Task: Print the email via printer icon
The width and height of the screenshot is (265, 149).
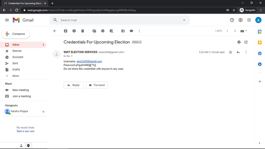Action: click(239, 42)
